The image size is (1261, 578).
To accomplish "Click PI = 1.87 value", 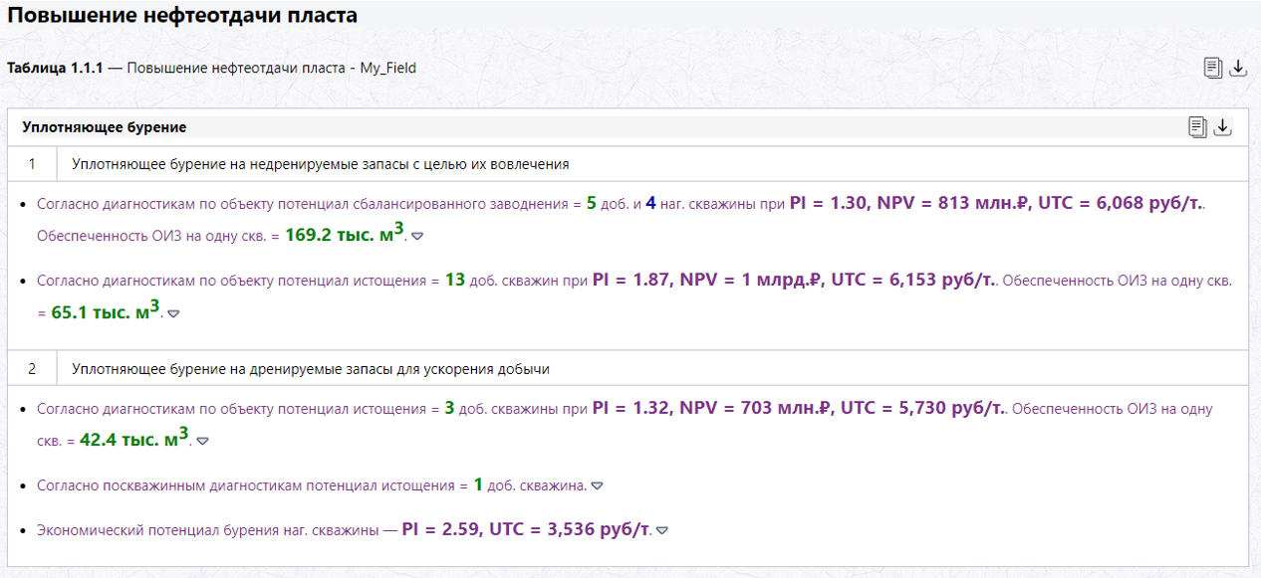I will point(631,281).
